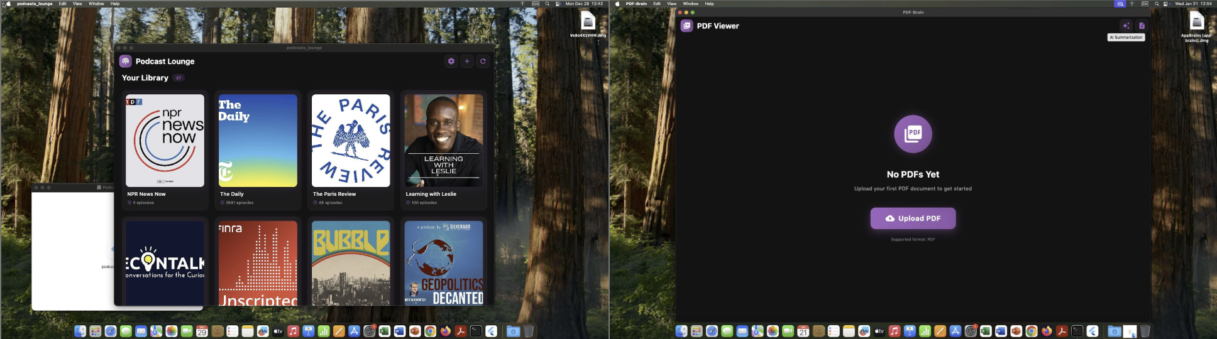Open Trash in dock below PDF Viewer window
1217x339 pixels.
[x=1145, y=331]
